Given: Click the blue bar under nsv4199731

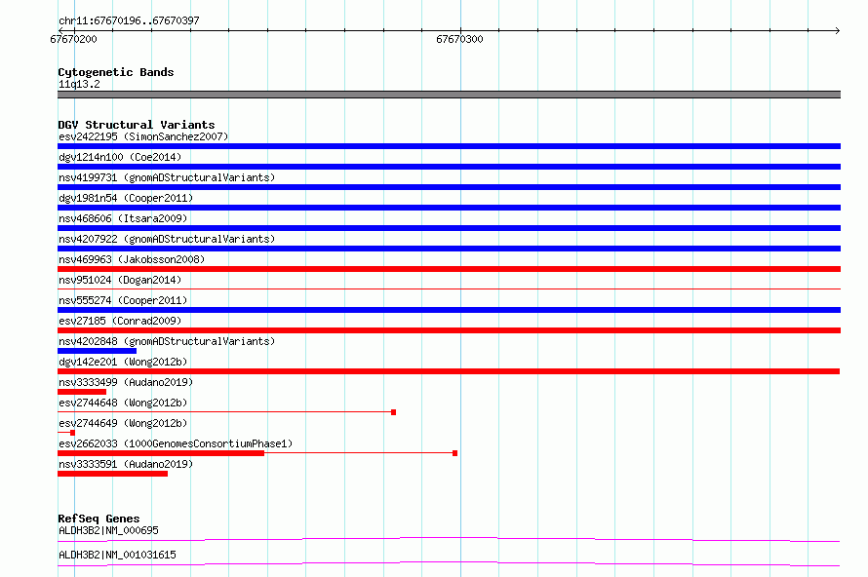Looking at the screenshot, I should tap(449, 187).
